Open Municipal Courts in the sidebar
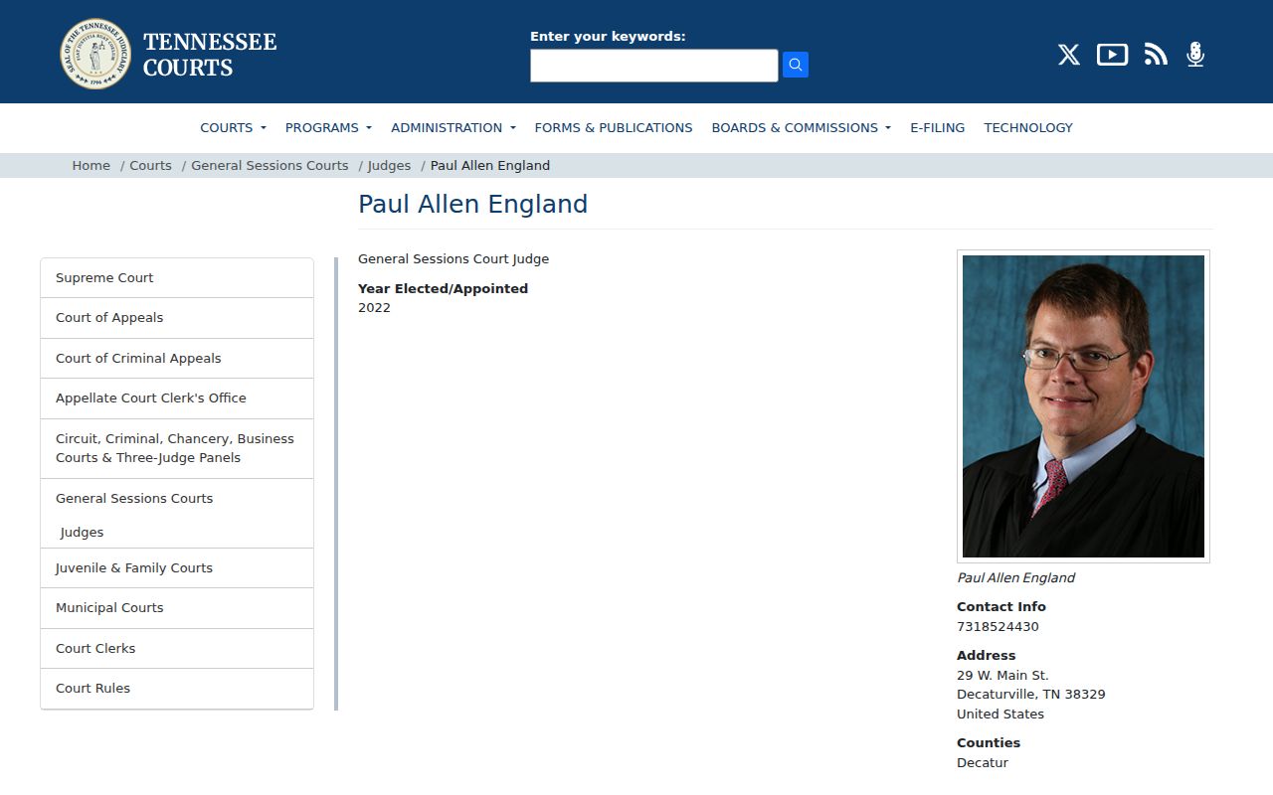 pyautogui.click(x=177, y=608)
